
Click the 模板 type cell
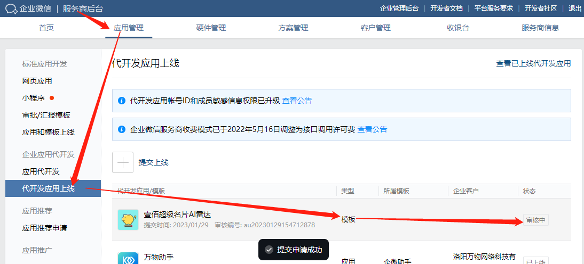coord(349,219)
